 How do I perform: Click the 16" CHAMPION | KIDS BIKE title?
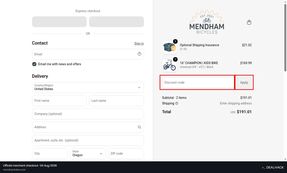pyautogui.click(x=199, y=63)
